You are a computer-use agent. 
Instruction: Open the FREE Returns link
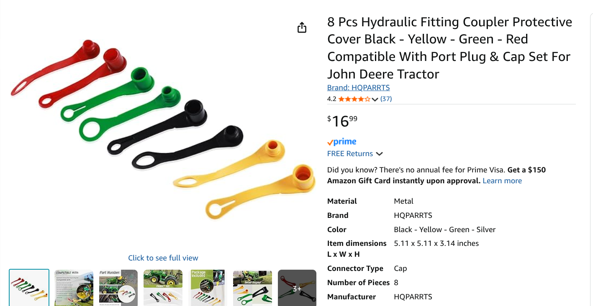click(x=350, y=154)
